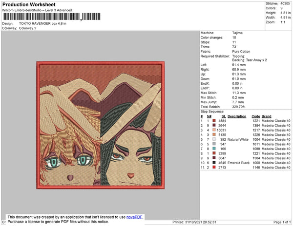Select the orange swatch beside 3135 stitches

point(214,135)
